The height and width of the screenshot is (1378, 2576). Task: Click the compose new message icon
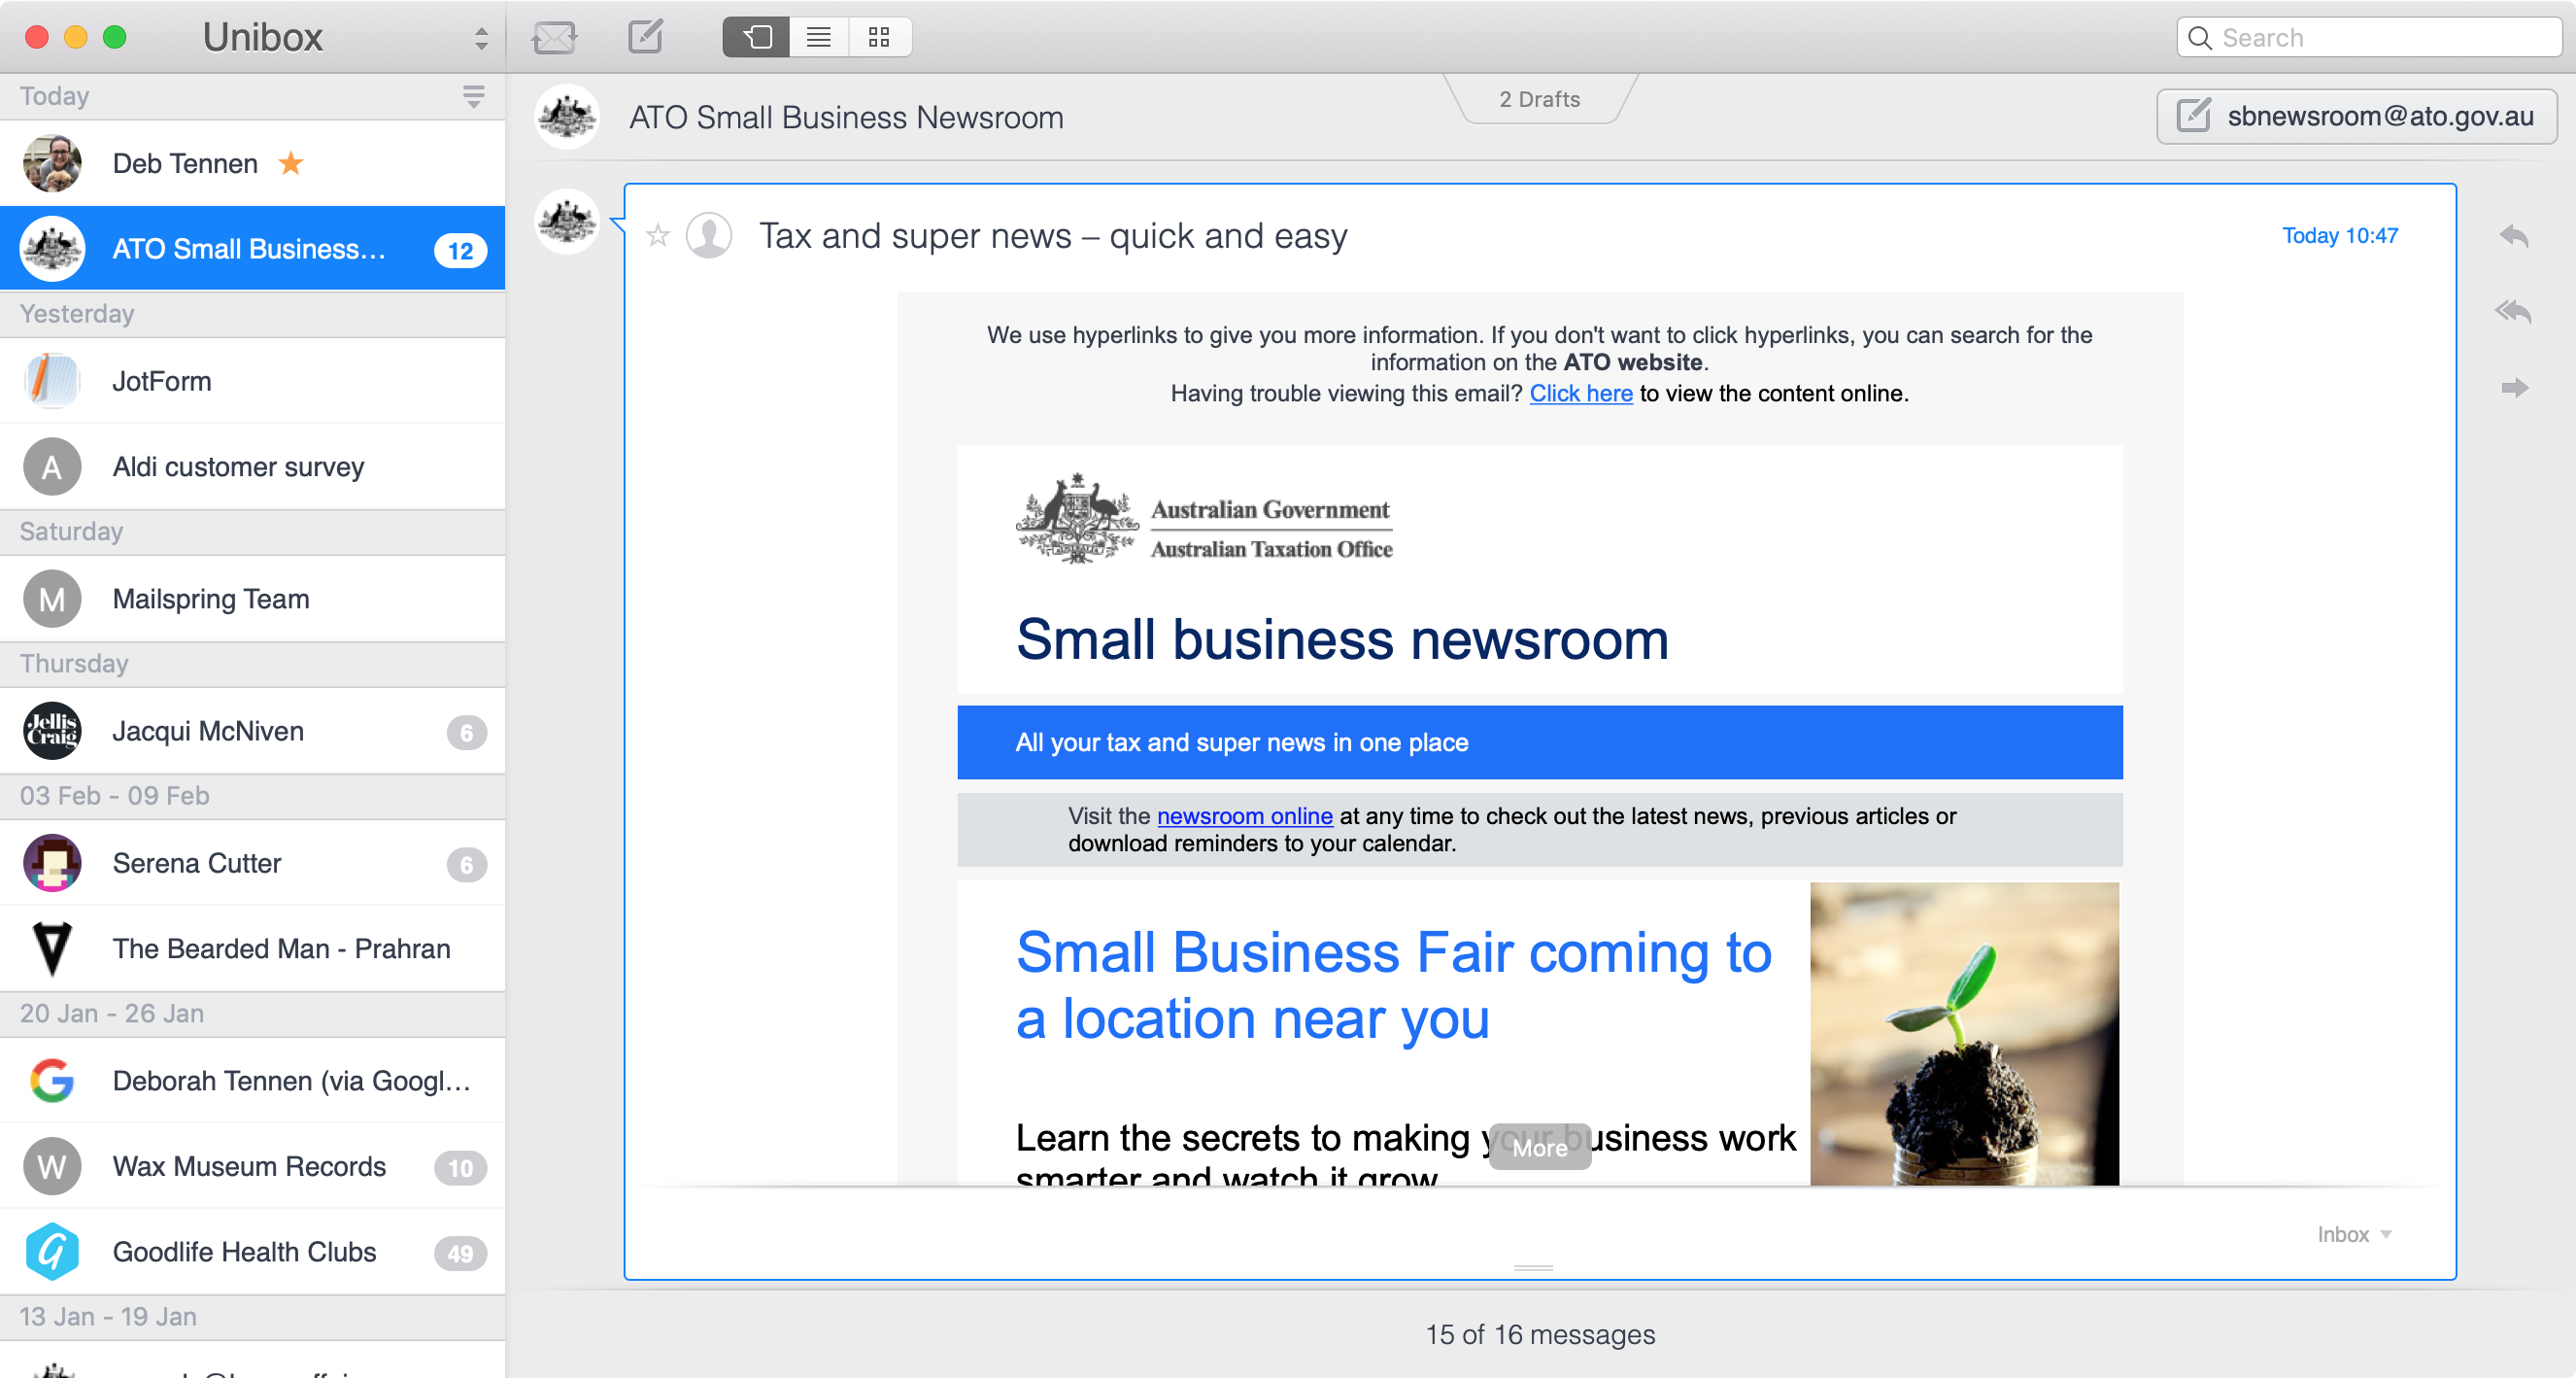[645, 37]
